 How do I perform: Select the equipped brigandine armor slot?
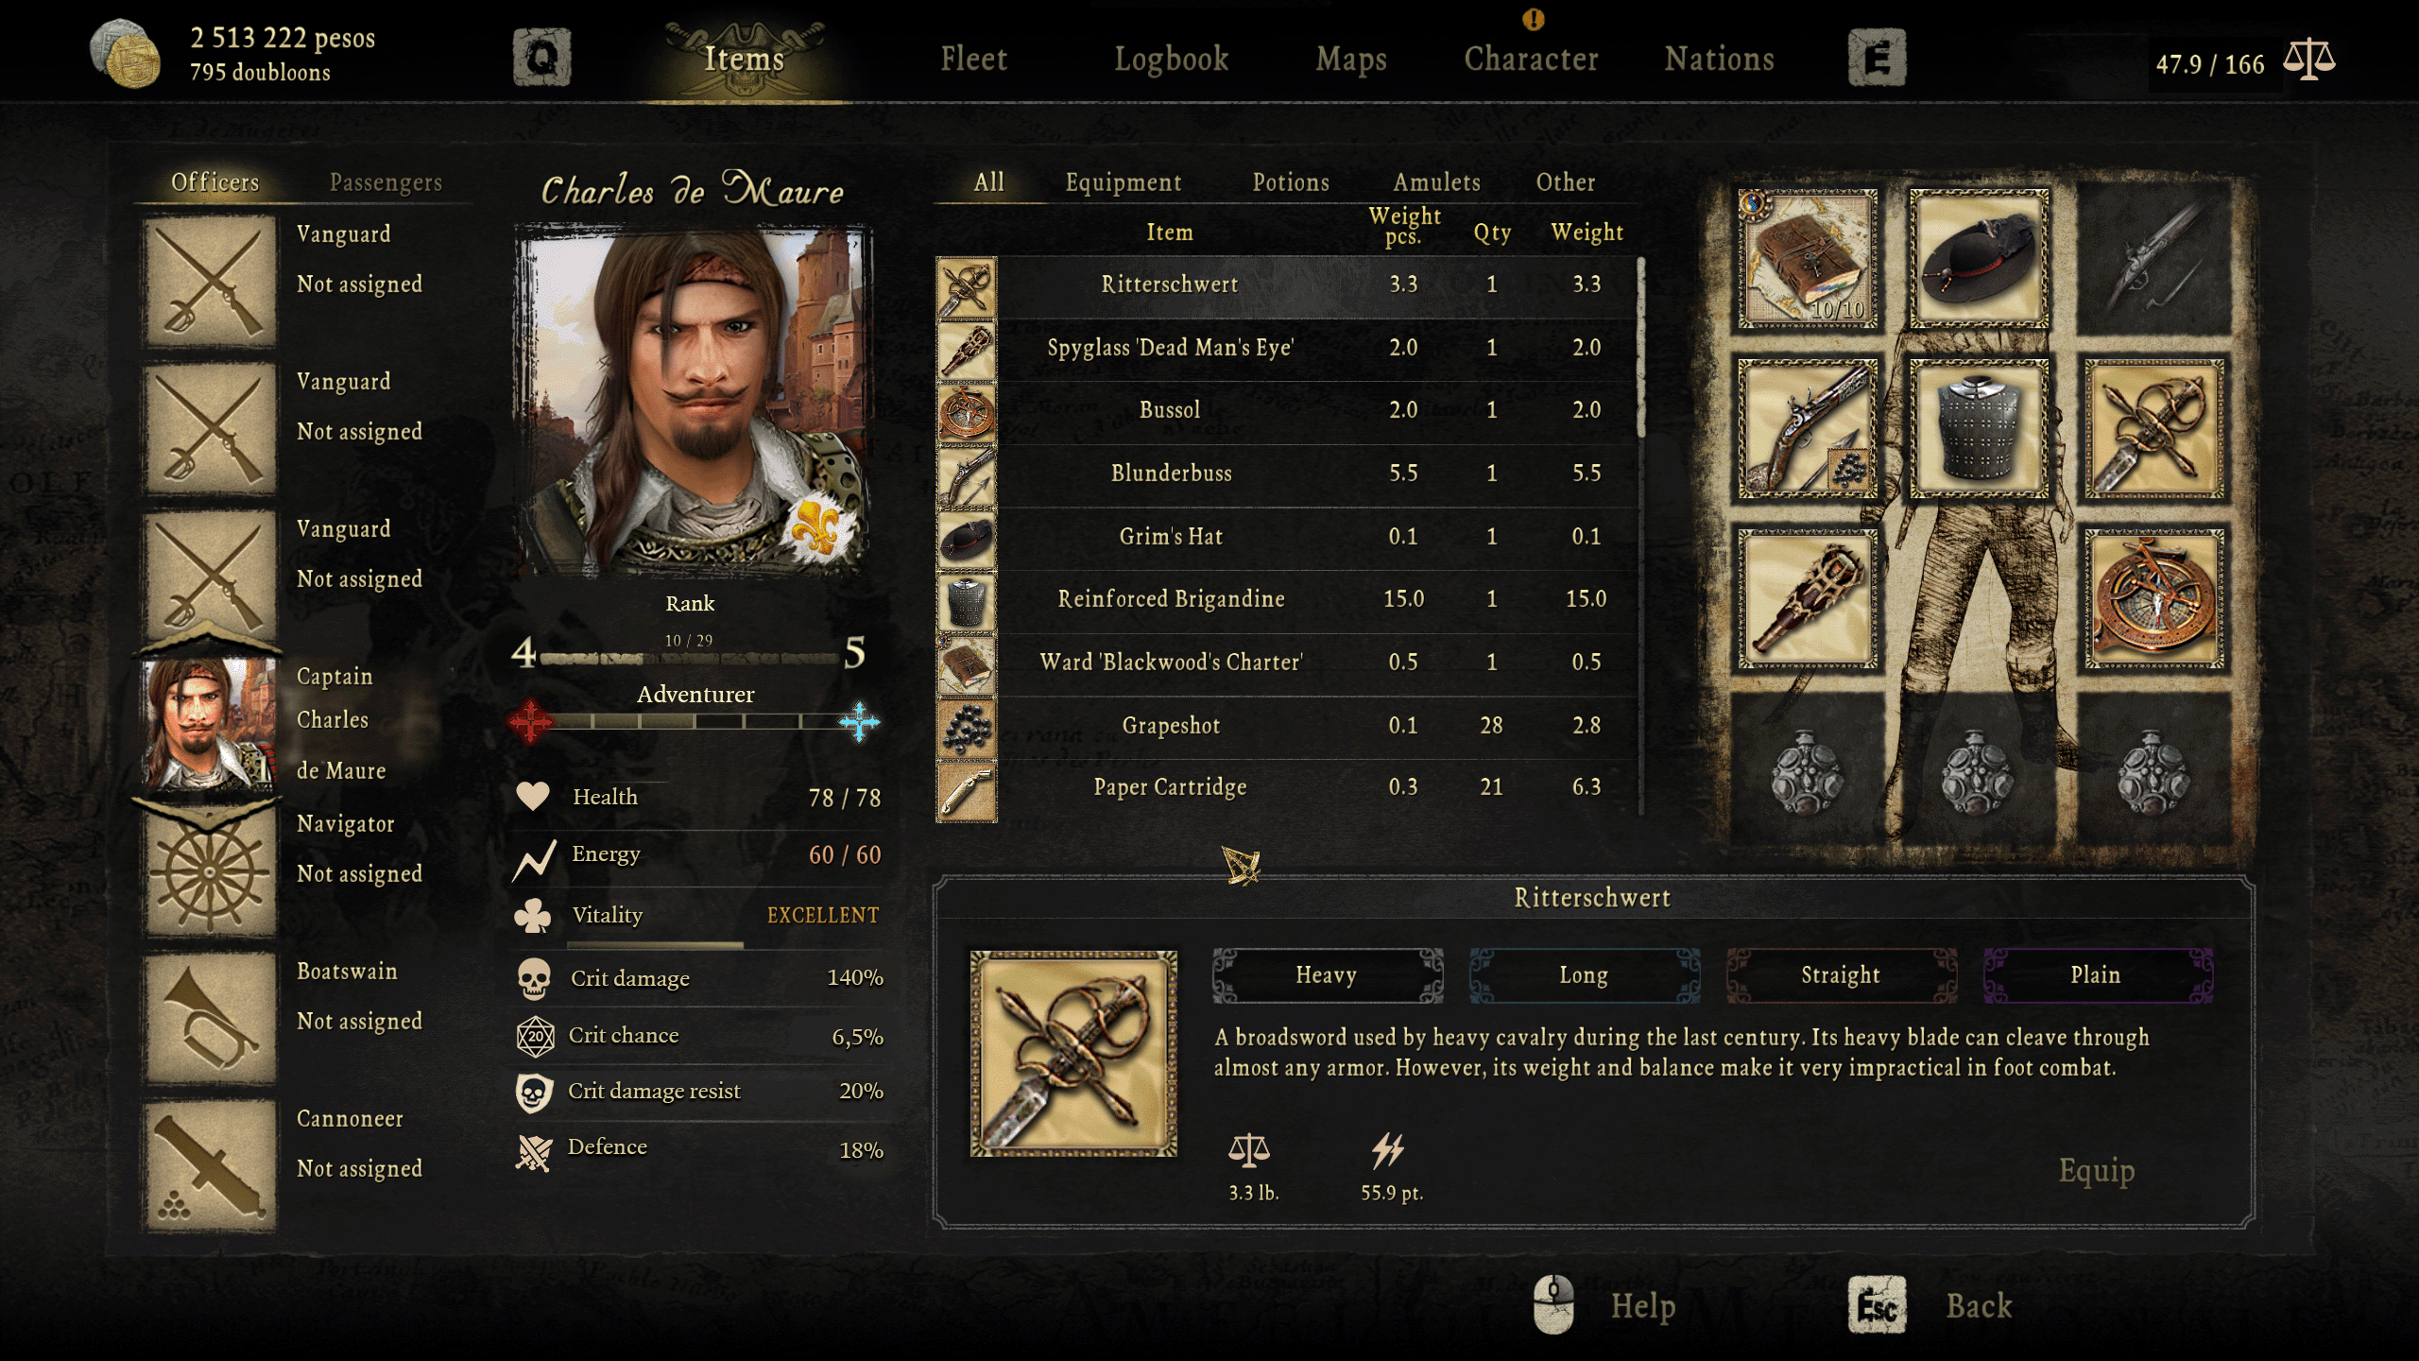click(1979, 428)
